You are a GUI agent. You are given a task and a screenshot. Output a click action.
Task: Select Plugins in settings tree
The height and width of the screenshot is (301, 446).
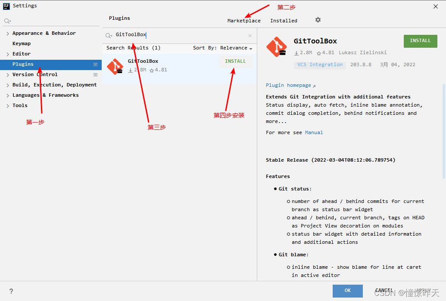(50, 64)
